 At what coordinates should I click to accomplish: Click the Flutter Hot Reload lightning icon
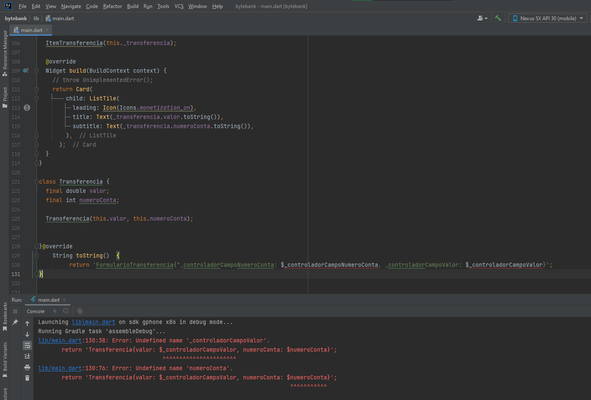pyautogui.click(x=55, y=311)
